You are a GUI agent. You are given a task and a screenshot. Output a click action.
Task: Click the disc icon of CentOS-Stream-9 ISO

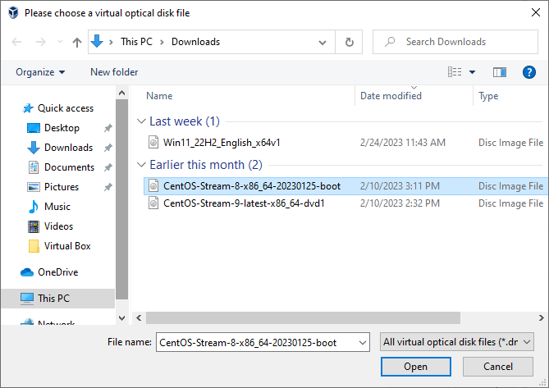(153, 203)
